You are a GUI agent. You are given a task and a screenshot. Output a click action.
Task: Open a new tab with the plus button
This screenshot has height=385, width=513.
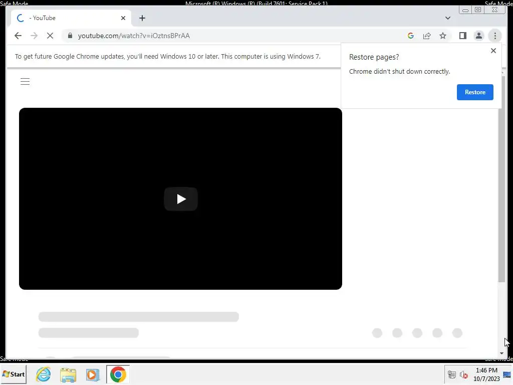[x=142, y=18]
